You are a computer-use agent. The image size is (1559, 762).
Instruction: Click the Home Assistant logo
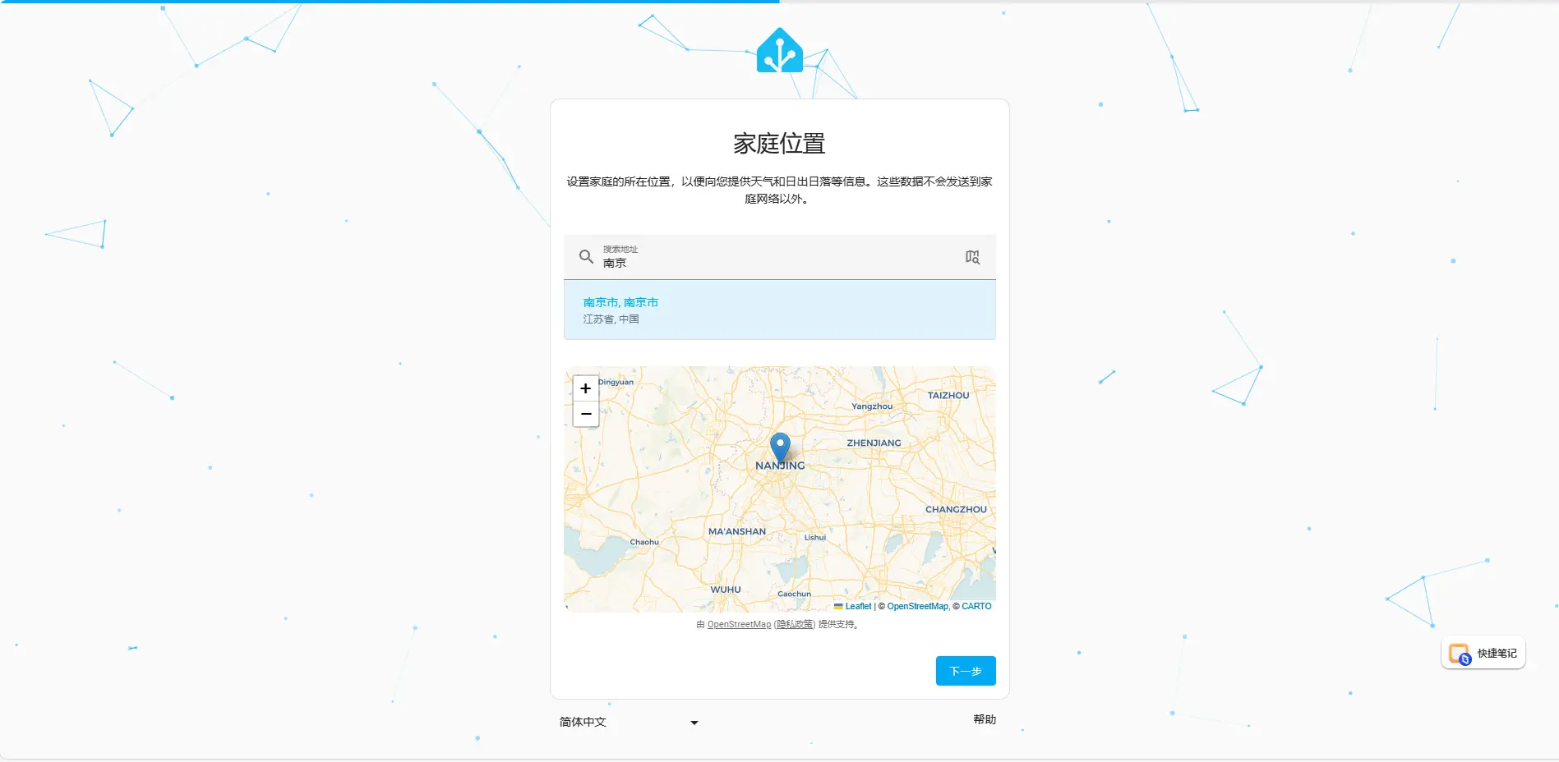pyautogui.click(x=779, y=51)
